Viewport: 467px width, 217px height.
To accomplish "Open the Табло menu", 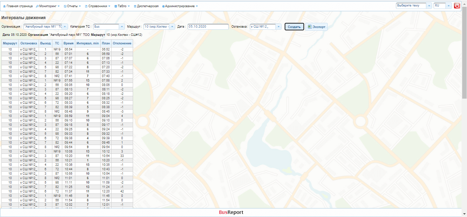I will point(122,6).
